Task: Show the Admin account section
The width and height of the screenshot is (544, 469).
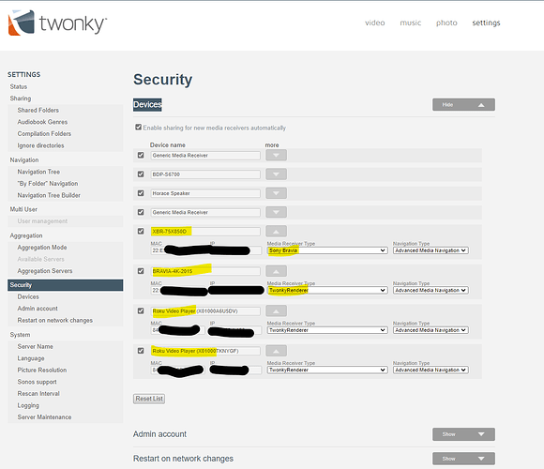Action: pyautogui.click(x=463, y=434)
